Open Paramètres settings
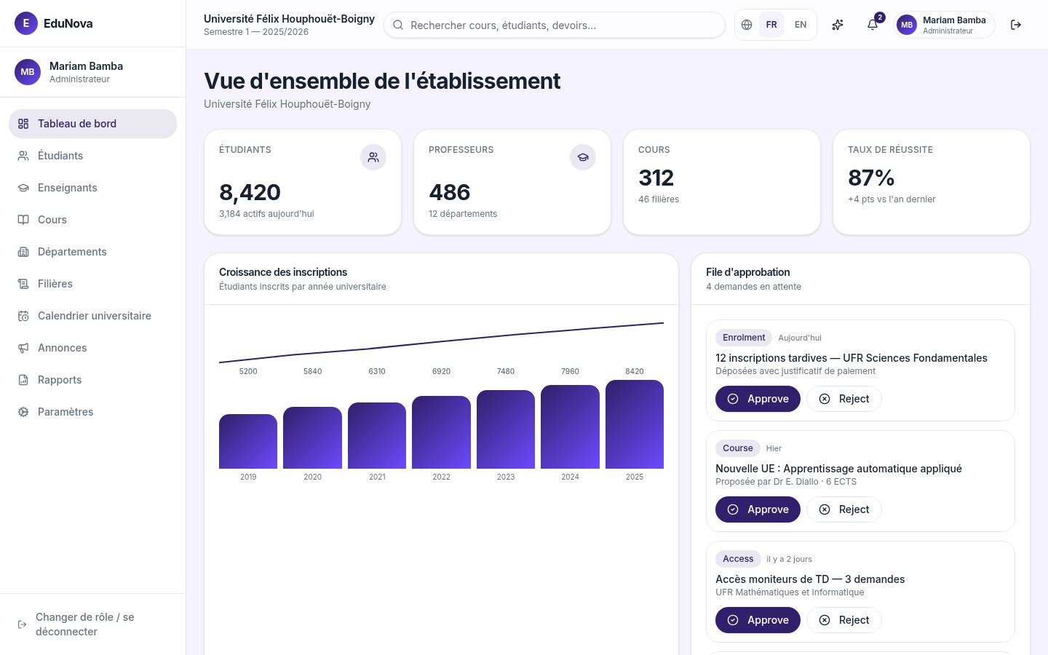This screenshot has height=655, width=1048. pos(92,412)
